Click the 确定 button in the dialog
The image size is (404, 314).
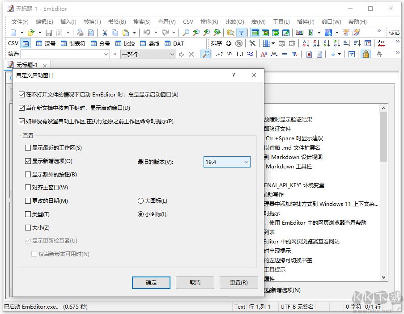click(x=151, y=283)
